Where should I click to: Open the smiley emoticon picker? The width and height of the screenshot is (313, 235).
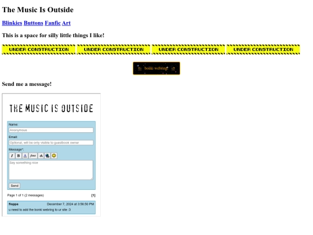click(54, 156)
